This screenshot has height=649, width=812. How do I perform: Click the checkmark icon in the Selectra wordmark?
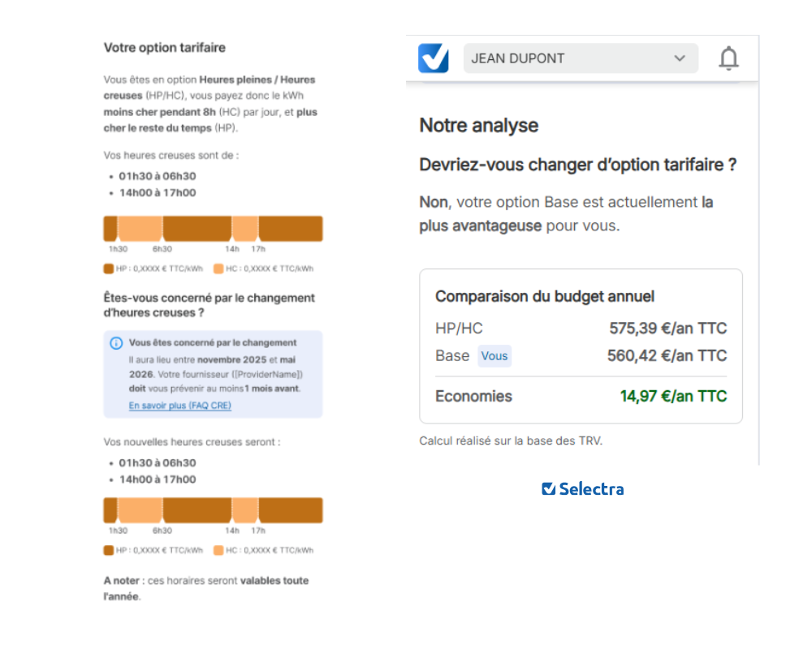pos(547,488)
